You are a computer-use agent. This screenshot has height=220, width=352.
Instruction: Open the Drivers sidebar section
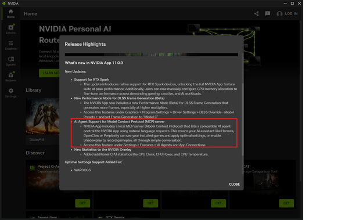[x=10, y=29]
